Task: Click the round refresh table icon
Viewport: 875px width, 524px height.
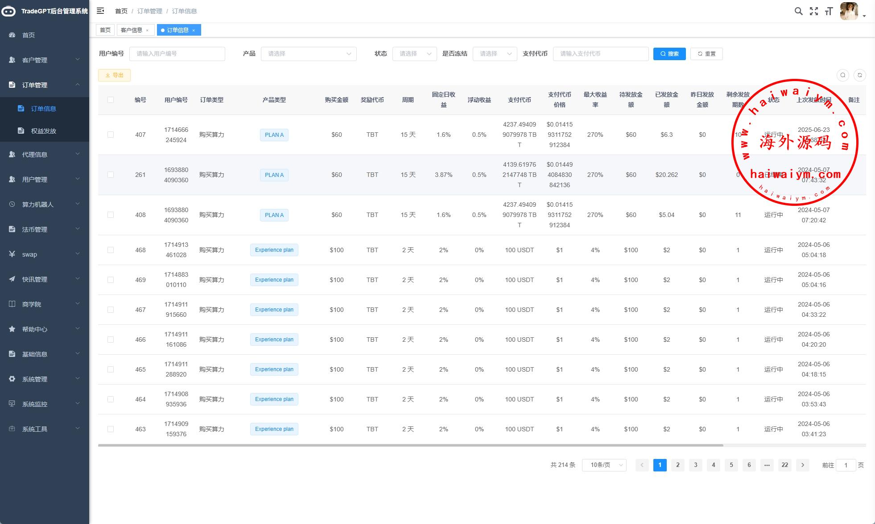Action: (859, 75)
